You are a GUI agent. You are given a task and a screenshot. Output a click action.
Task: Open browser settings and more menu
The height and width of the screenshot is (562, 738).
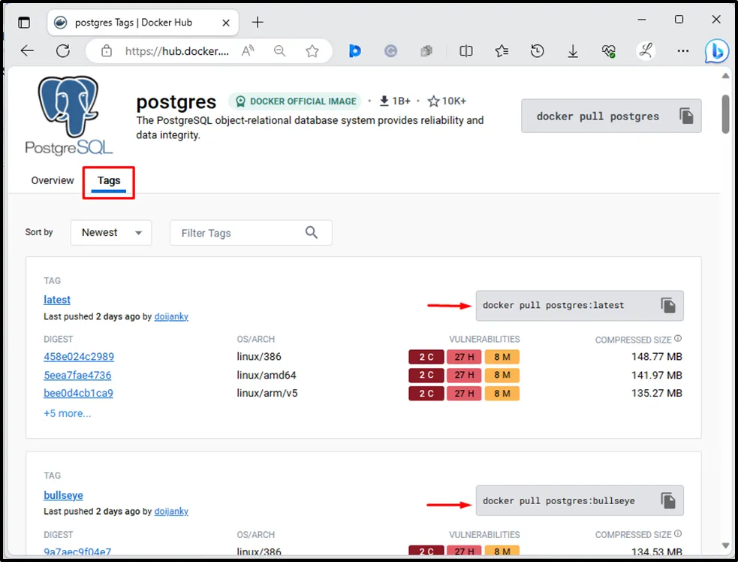click(x=682, y=51)
